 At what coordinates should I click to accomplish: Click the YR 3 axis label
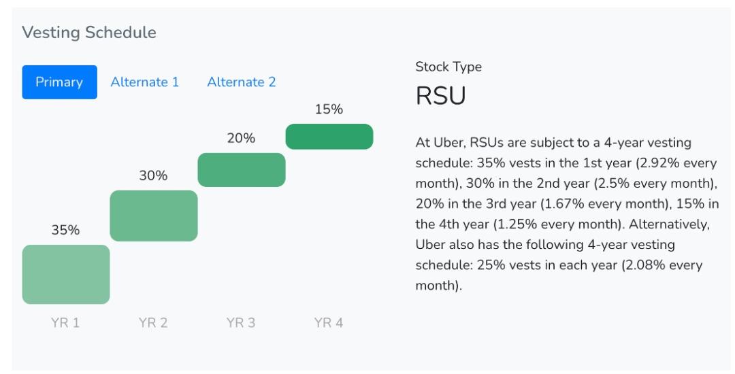[x=241, y=323]
